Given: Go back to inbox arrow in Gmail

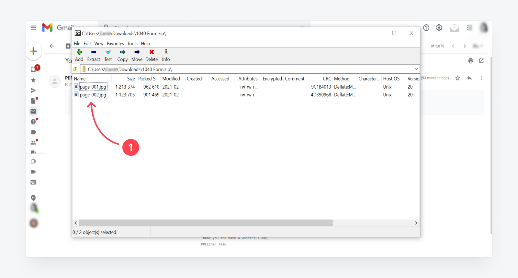Looking at the screenshot, I should tap(52, 46).
